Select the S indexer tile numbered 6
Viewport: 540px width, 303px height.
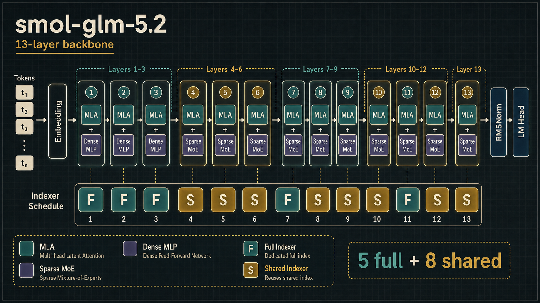255,200
